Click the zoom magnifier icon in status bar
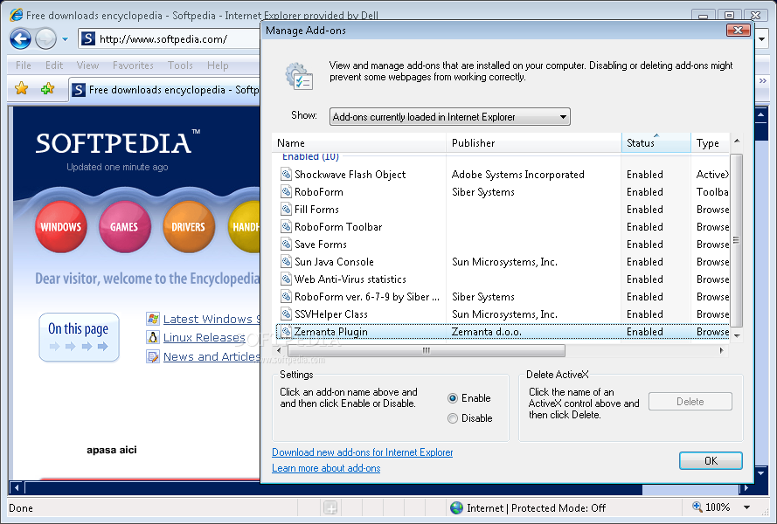Image resolution: width=777 pixels, height=524 pixels. 697,507
